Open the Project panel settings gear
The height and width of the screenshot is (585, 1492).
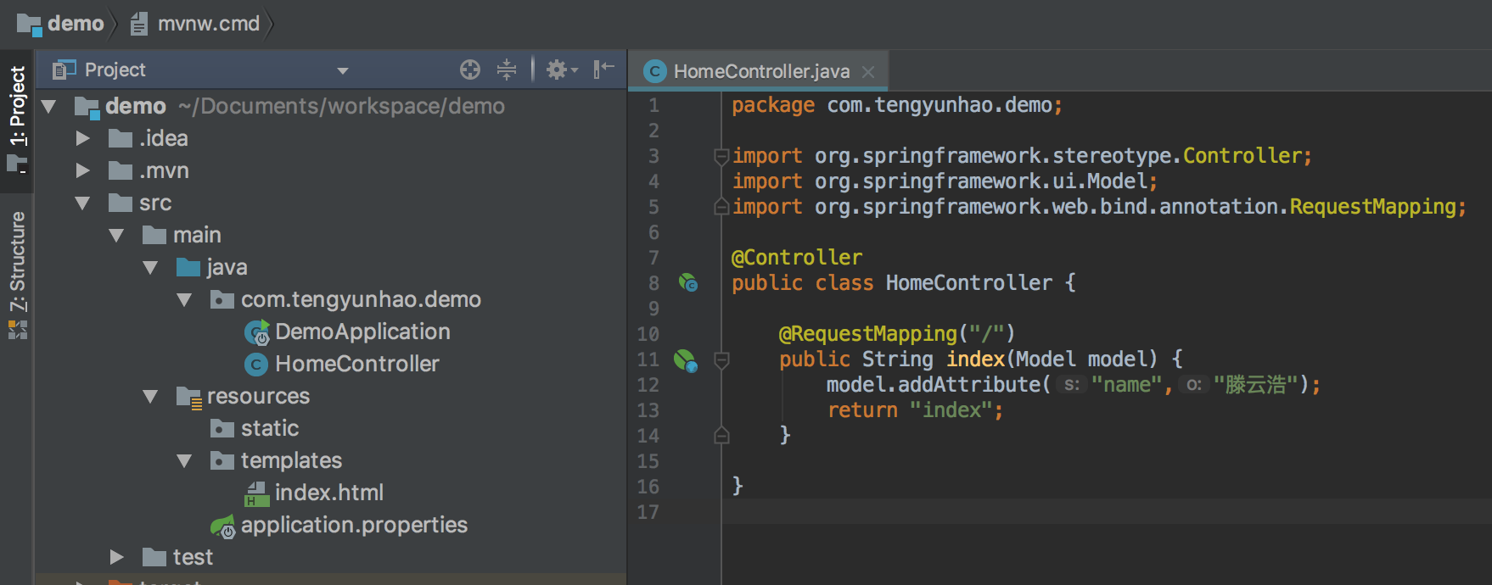(x=557, y=70)
